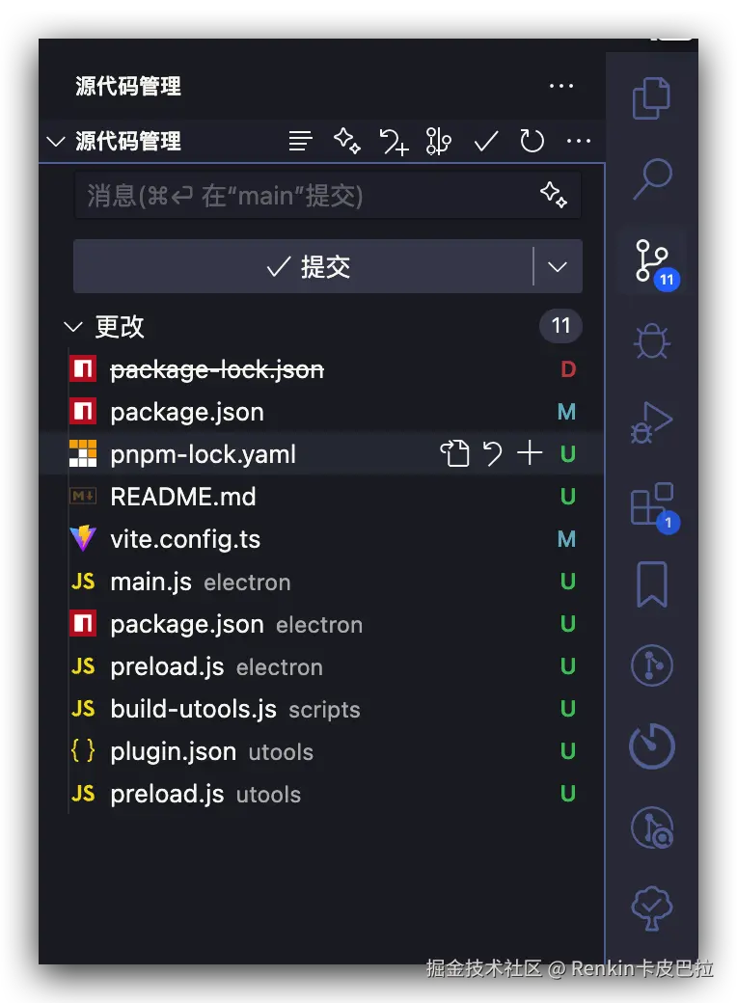
Task: Open more actions menu in top header
Action: tap(561, 86)
